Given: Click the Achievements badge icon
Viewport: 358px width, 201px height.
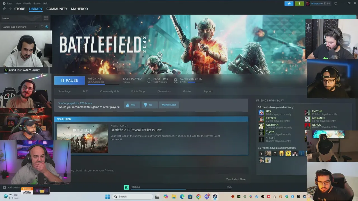Looking at the screenshot, I should pos(176,80).
